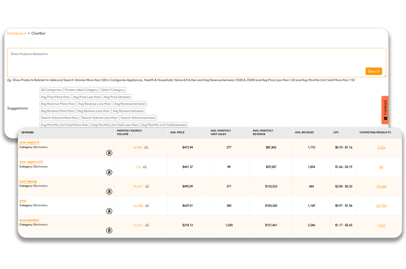Add Search Volume More than suggestion

(x=59, y=118)
